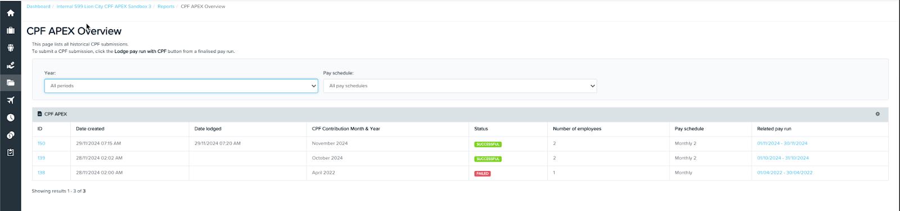Open the coin dollar icon in sidebar
The width and height of the screenshot is (900, 211).
coord(10,135)
